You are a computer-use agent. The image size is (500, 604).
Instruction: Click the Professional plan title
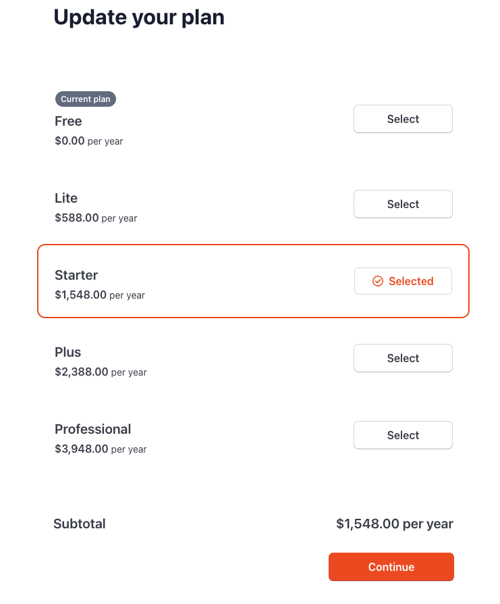[93, 430]
